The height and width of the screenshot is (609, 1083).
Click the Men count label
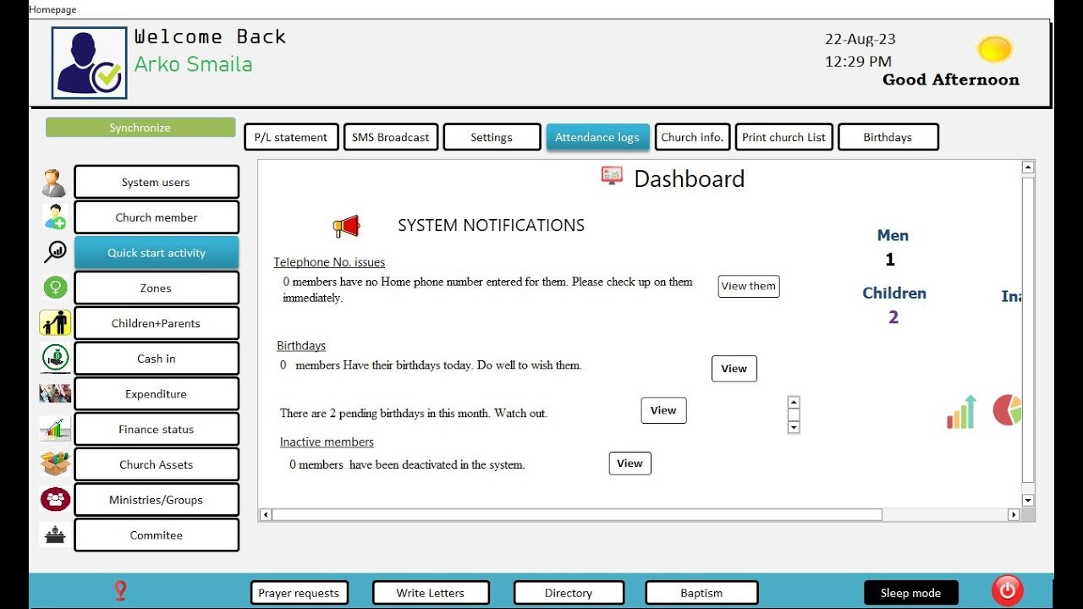coord(893,235)
